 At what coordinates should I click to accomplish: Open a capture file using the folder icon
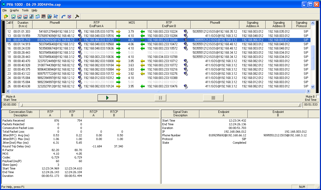(x=6, y=17)
